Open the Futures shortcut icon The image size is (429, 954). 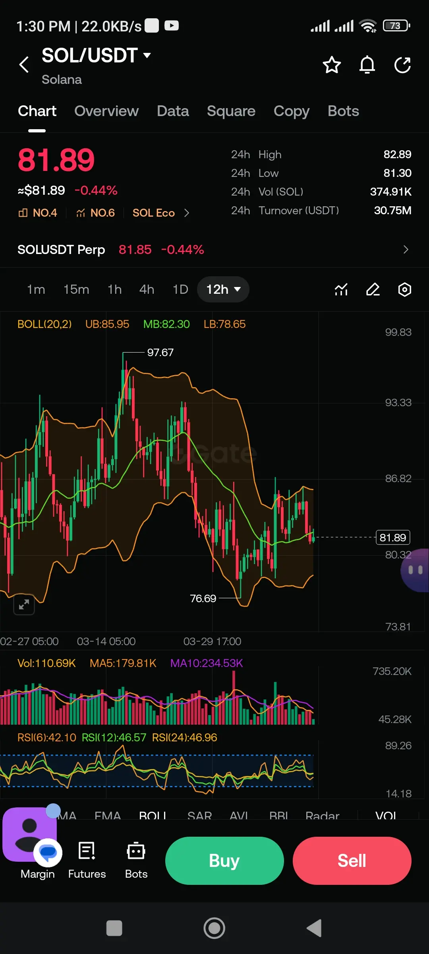coord(87,861)
